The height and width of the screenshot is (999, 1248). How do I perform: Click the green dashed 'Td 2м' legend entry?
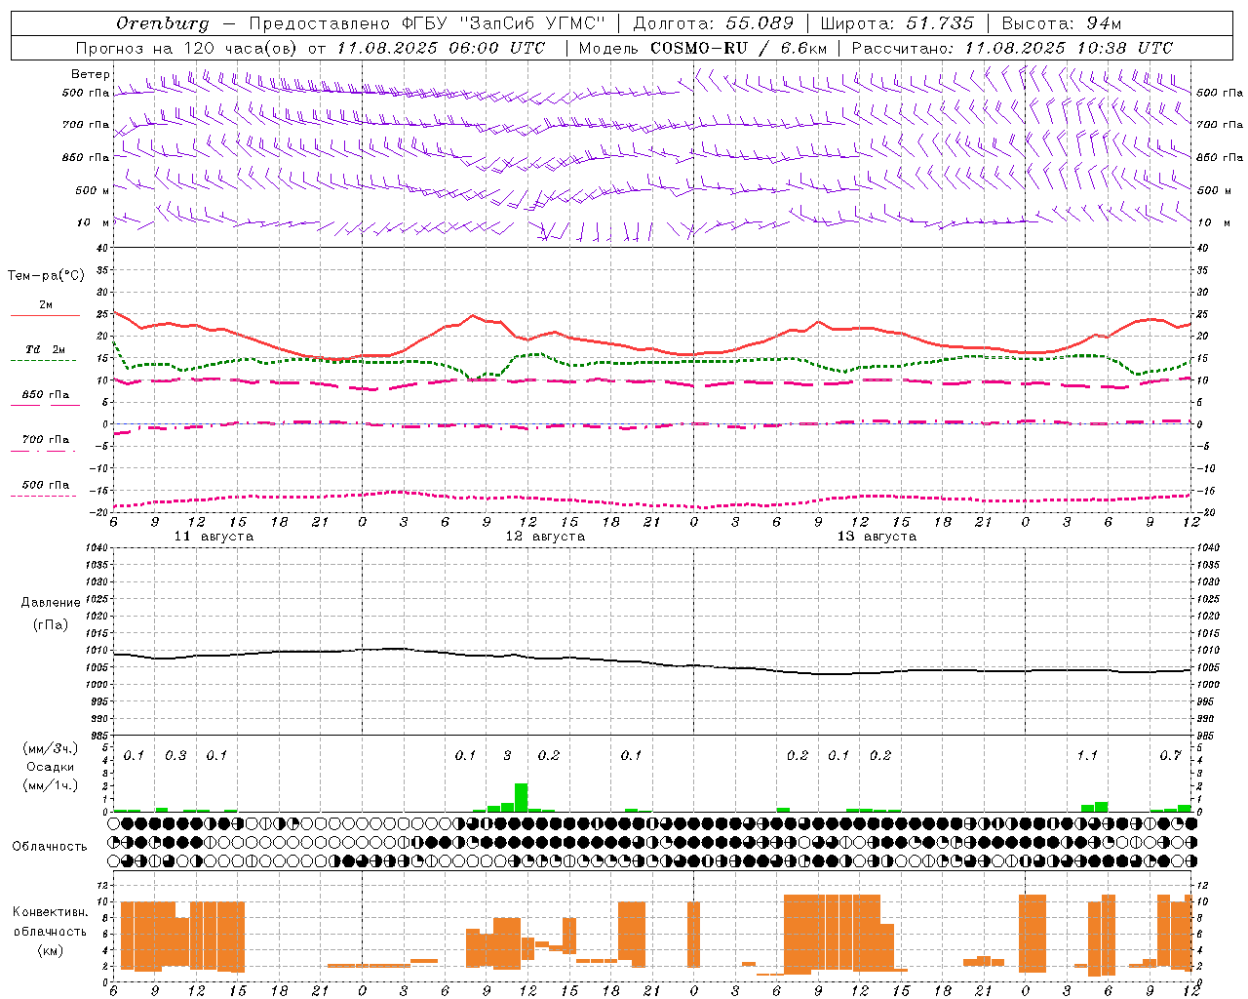tap(45, 354)
